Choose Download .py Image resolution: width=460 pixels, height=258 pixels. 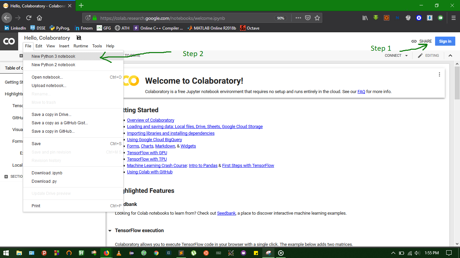(73, 181)
